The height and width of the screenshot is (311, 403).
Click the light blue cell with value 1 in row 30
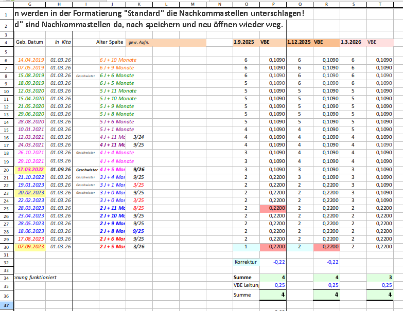pyautogui.click(x=246, y=247)
